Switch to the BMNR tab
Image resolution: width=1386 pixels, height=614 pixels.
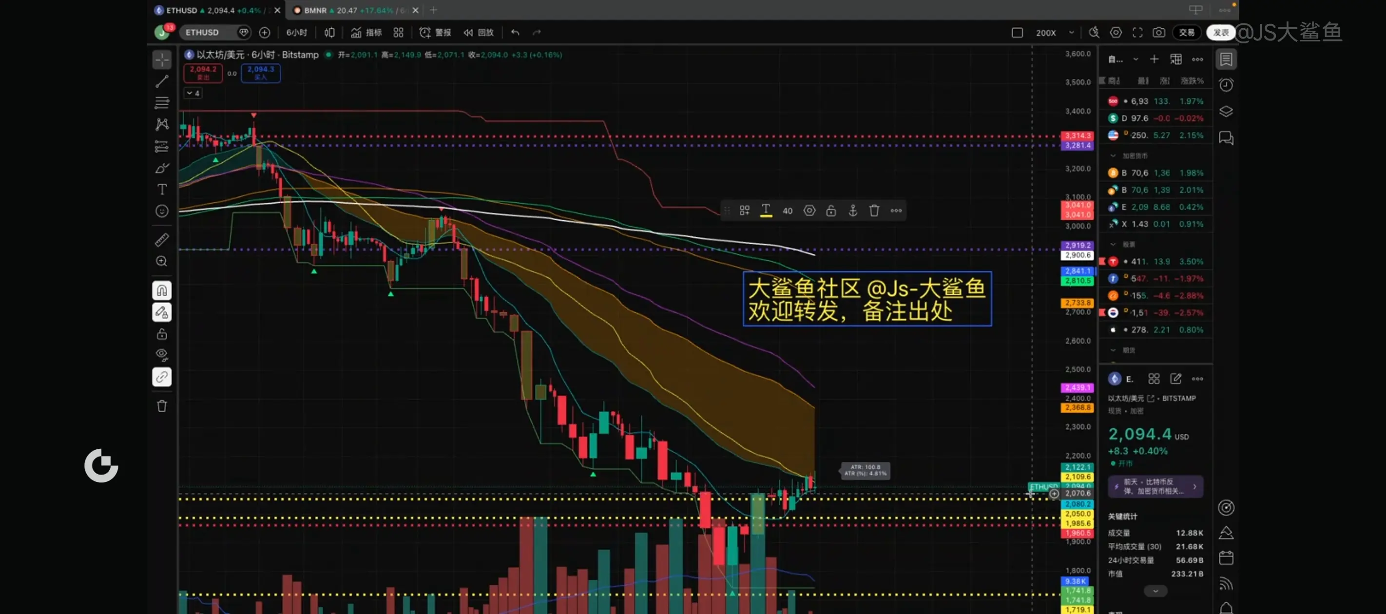click(x=315, y=10)
